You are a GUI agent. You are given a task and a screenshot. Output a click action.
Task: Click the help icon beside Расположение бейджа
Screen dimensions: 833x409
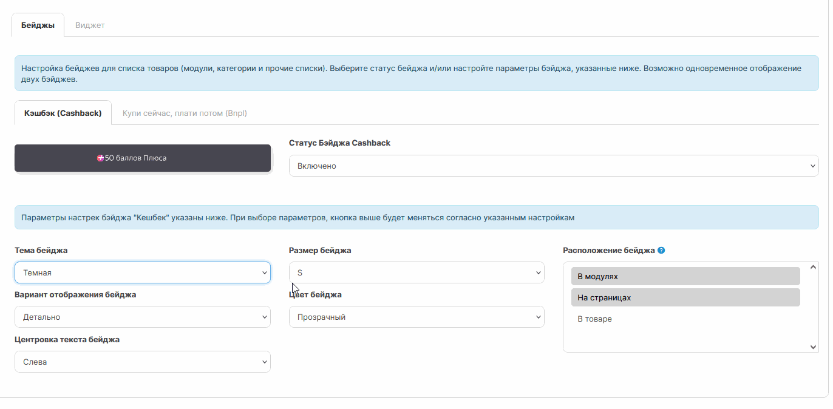[x=661, y=250]
